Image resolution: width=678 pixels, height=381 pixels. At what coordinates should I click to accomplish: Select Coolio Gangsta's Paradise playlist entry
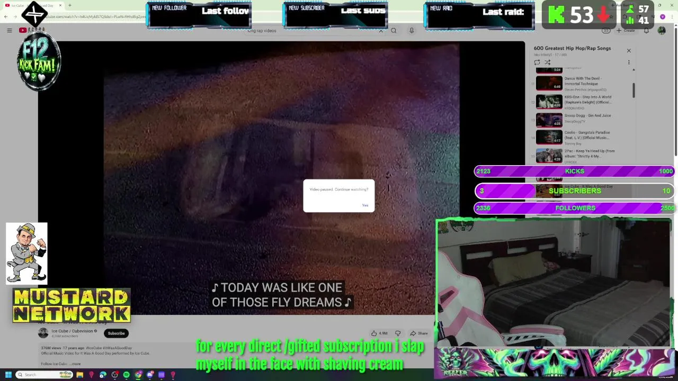tap(582, 138)
